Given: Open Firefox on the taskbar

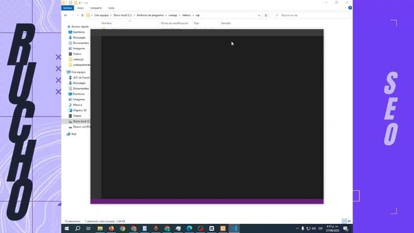Looking at the screenshot, I should [x=111, y=228].
